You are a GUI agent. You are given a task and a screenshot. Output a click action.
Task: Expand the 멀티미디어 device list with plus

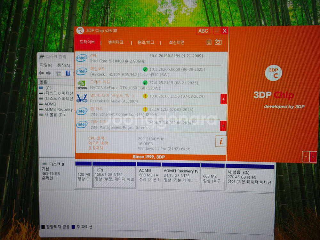coord(223,99)
